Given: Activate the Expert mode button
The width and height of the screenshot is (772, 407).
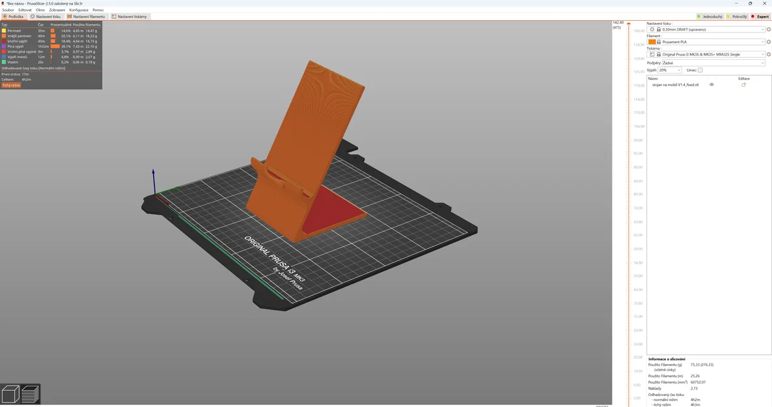Looking at the screenshot, I should point(762,16).
